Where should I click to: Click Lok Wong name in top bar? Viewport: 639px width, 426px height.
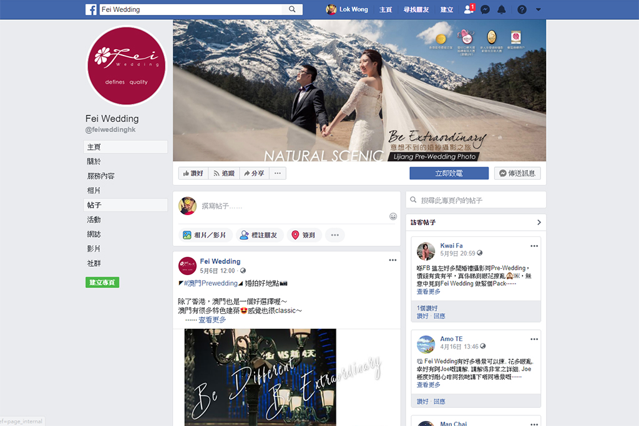[354, 9]
